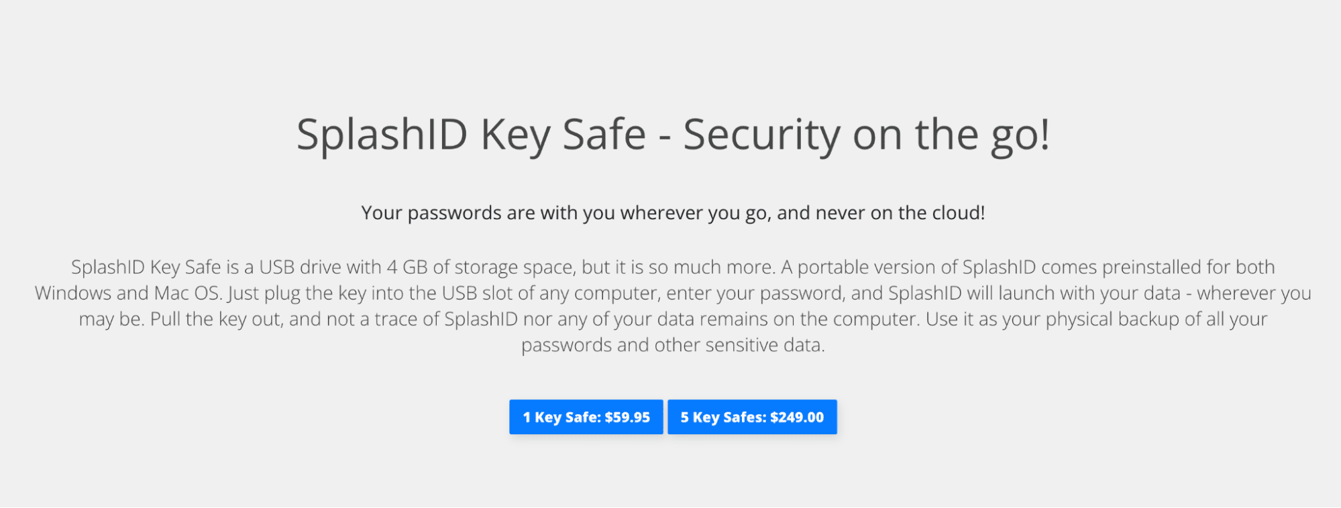Click the '4 GB of storage space' text
Screen dimensions: 1341x508
[480, 267]
